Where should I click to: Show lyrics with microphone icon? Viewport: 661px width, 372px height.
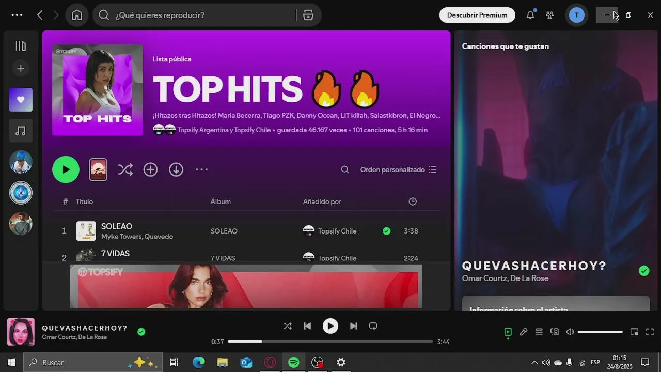(x=524, y=332)
